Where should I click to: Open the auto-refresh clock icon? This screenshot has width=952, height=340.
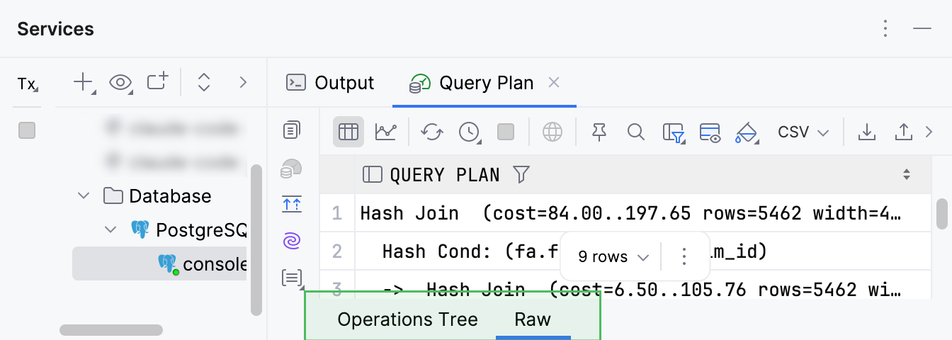[469, 132]
